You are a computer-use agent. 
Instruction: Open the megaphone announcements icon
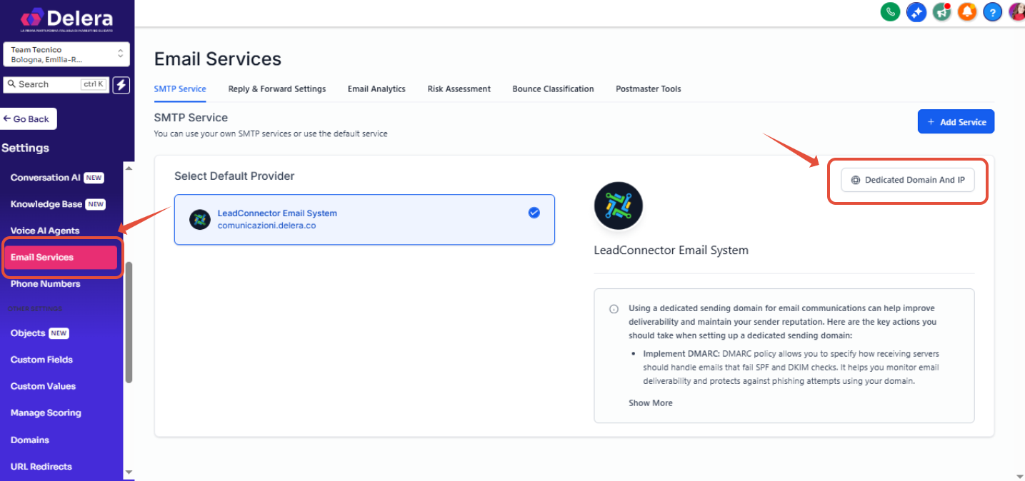[x=942, y=12]
